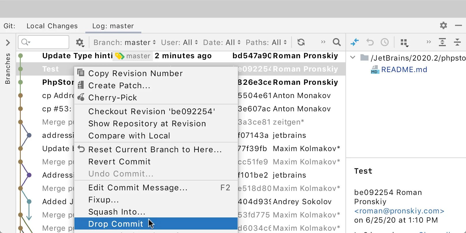Screen dimensions: 466x233
Task: Collapse all in changed files tree
Action: click(457, 42)
